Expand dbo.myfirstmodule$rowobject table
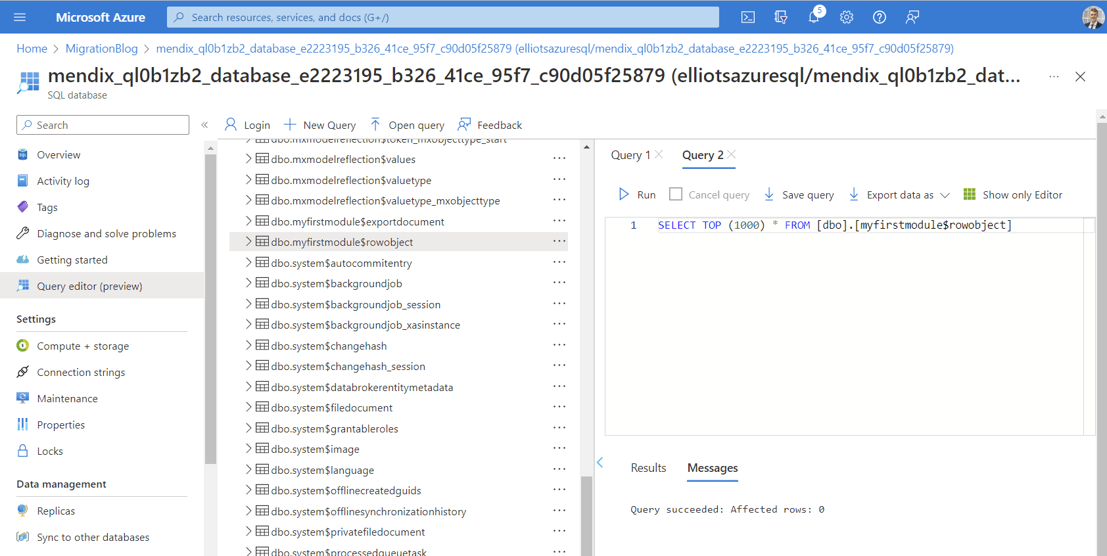The height and width of the screenshot is (556, 1107). [x=248, y=241]
